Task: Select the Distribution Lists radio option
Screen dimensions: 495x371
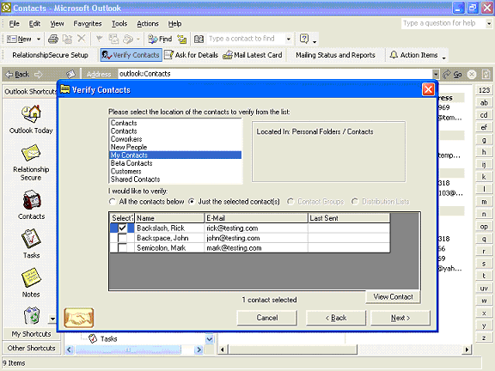Action: tap(381, 202)
